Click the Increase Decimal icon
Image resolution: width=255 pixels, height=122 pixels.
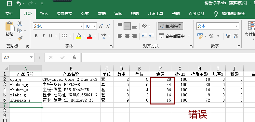click(228, 36)
